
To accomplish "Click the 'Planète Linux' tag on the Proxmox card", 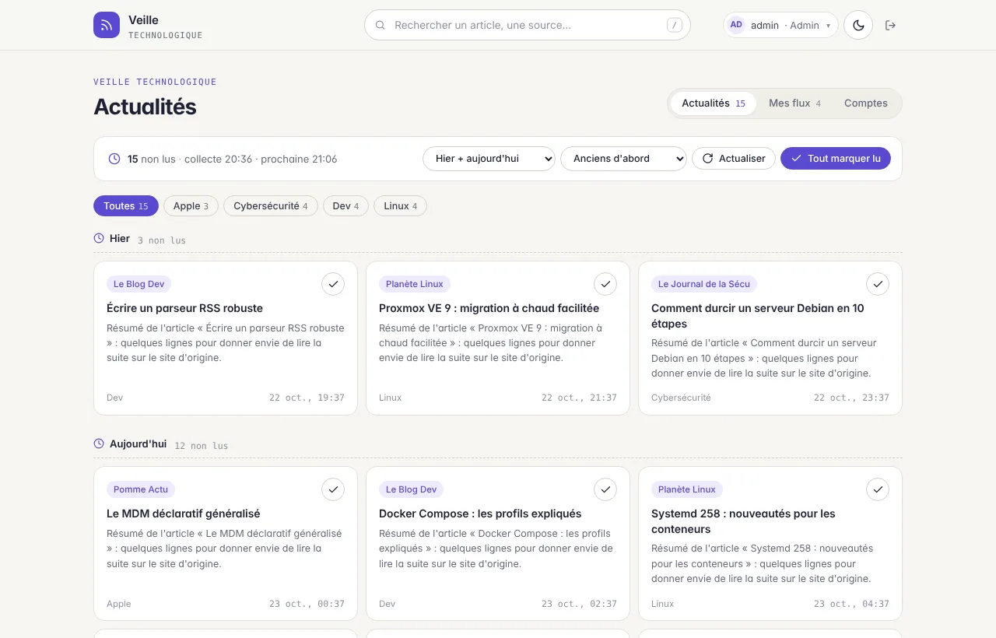I will pos(415,284).
